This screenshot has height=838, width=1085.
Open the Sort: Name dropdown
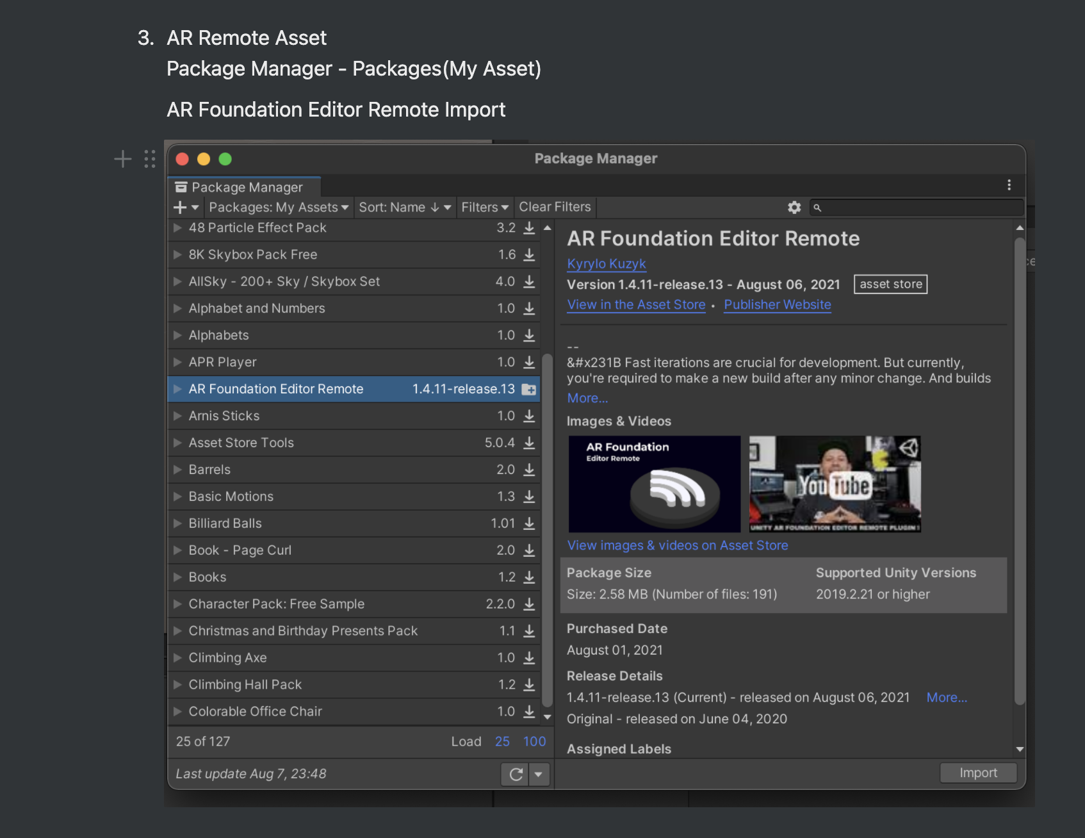click(x=405, y=208)
